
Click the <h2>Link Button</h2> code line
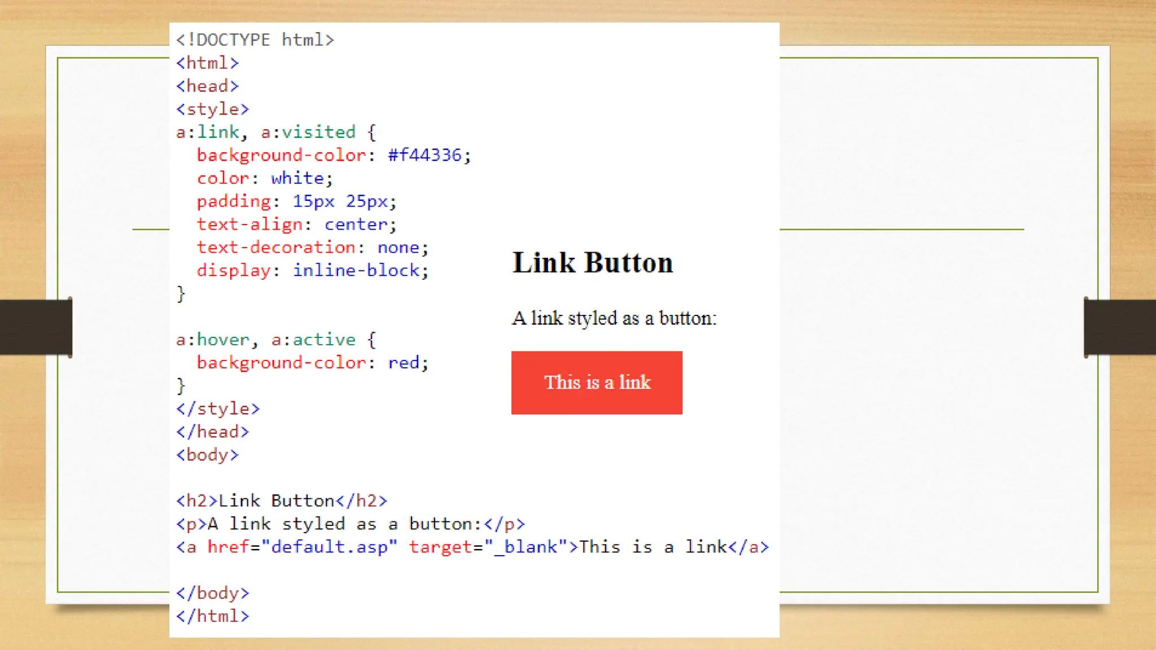(281, 501)
